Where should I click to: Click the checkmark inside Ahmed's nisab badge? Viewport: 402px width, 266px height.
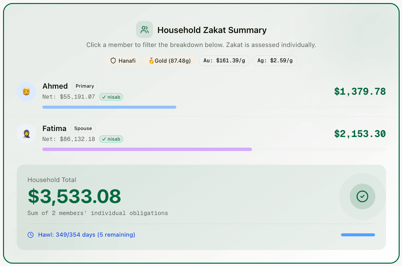pos(104,97)
